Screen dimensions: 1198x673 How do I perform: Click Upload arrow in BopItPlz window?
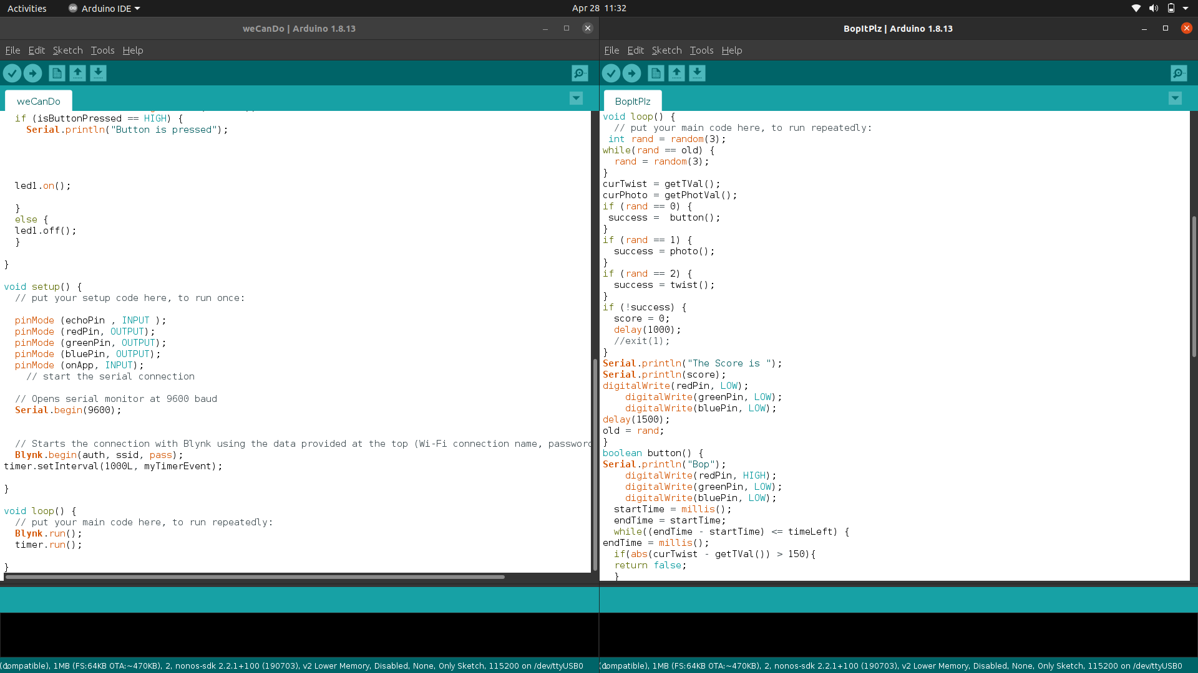(x=631, y=74)
